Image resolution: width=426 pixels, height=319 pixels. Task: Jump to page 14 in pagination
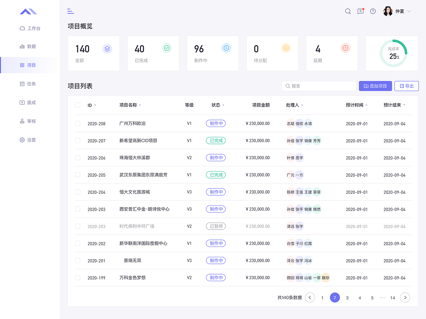[x=393, y=298]
